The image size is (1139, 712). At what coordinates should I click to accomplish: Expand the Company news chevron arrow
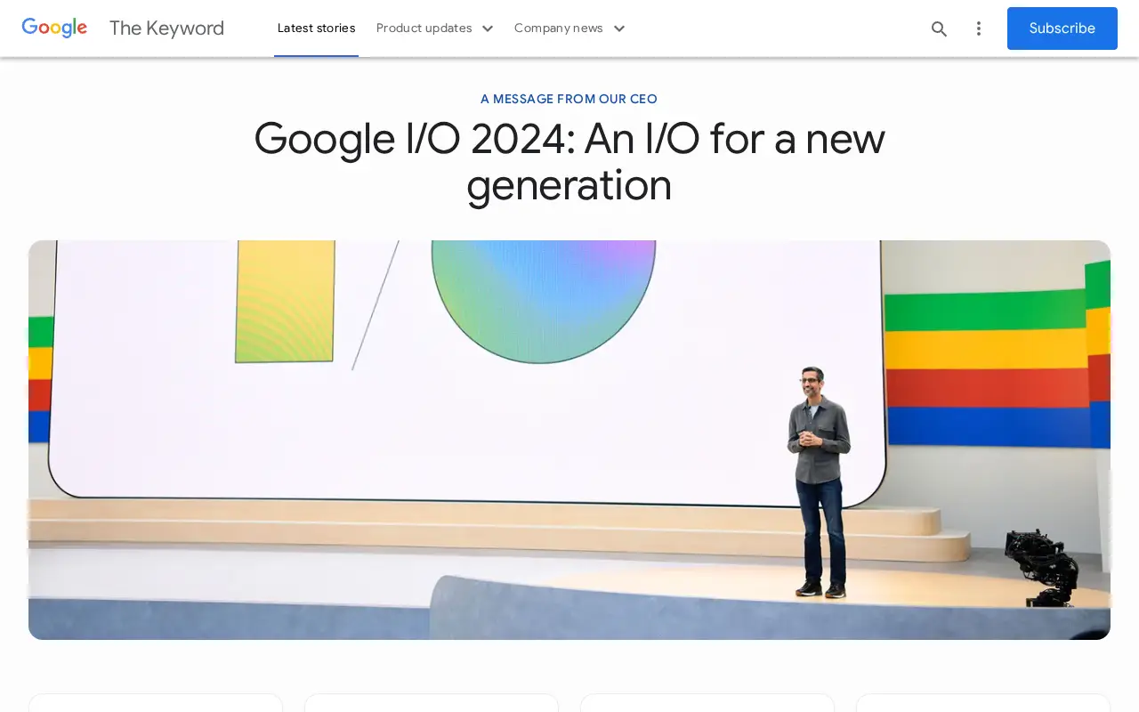[619, 28]
